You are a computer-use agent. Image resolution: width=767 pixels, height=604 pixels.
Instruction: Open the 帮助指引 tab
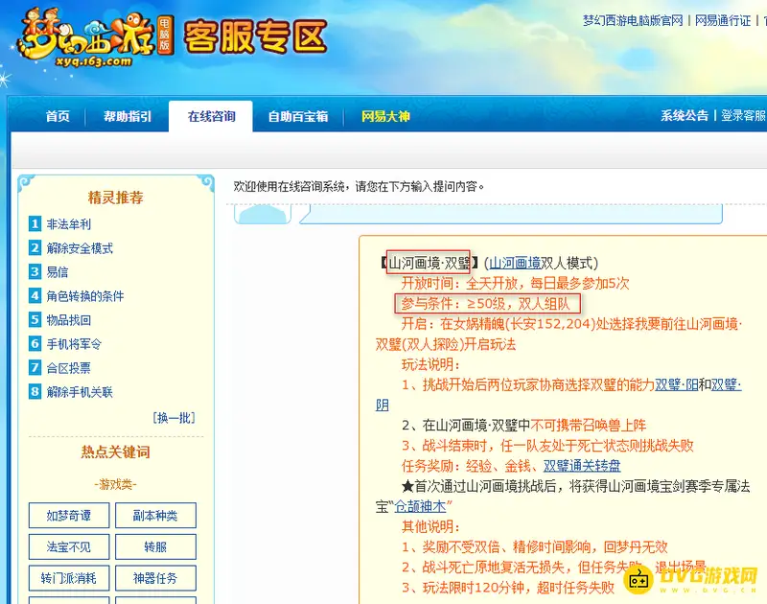(x=128, y=116)
